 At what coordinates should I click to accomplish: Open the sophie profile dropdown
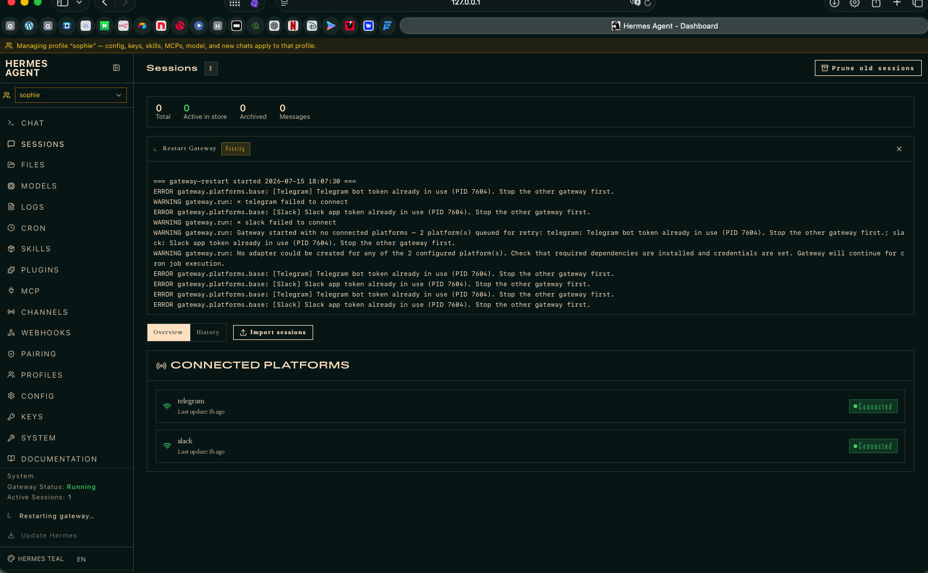(71, 95)
